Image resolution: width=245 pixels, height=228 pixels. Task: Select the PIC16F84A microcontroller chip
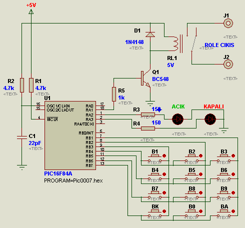70,135
